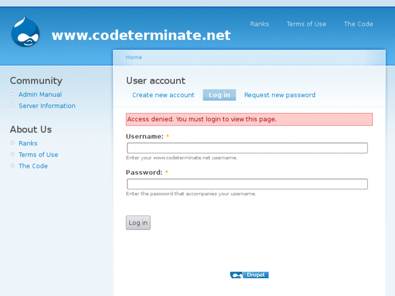
Task: Go to the Home breadcrumb link
Action: pos(134,58)
